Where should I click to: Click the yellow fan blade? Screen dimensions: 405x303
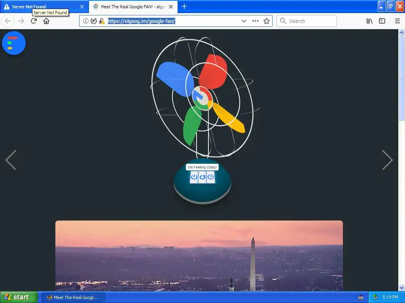(229, 118)
